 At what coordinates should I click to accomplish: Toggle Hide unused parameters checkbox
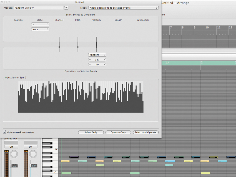point(4,132)
